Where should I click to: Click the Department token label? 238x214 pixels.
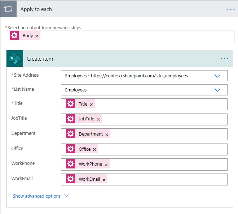pos(91,134)
